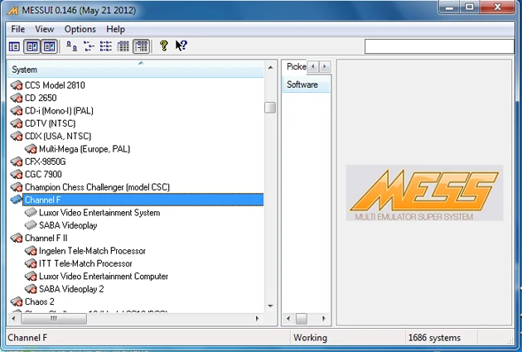The width and height of the screenshot is (522, 352).
Task: Open the File menu
Action: 18,29
